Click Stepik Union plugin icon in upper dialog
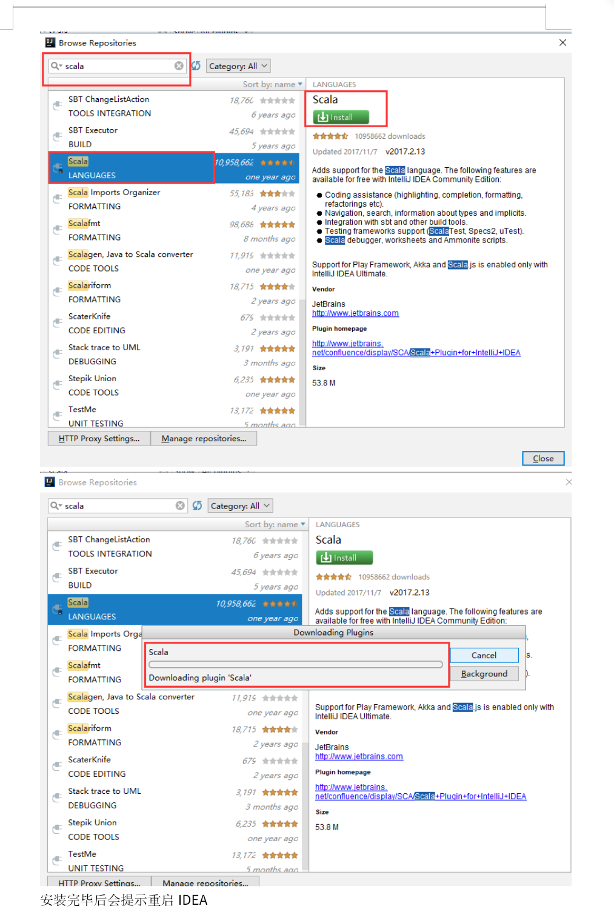 58,385
